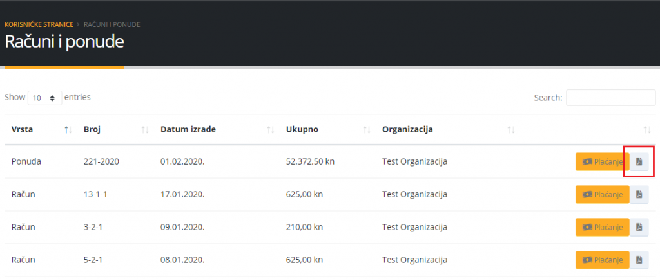Sort by Organizacija column

510,130
